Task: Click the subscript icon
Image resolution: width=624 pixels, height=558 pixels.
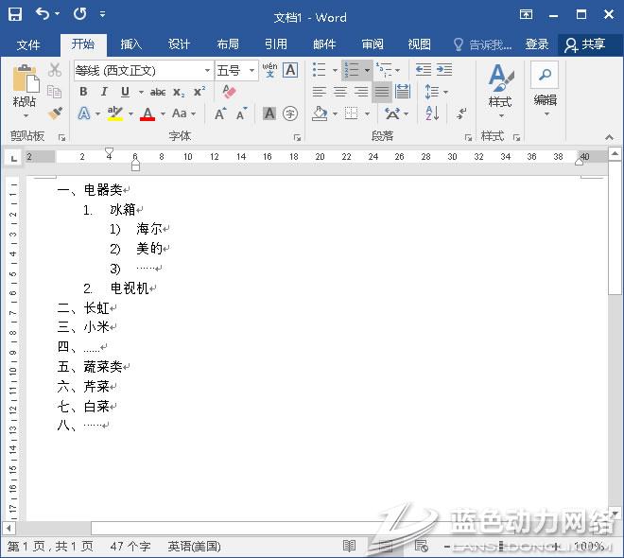Action: click(180, 92)
